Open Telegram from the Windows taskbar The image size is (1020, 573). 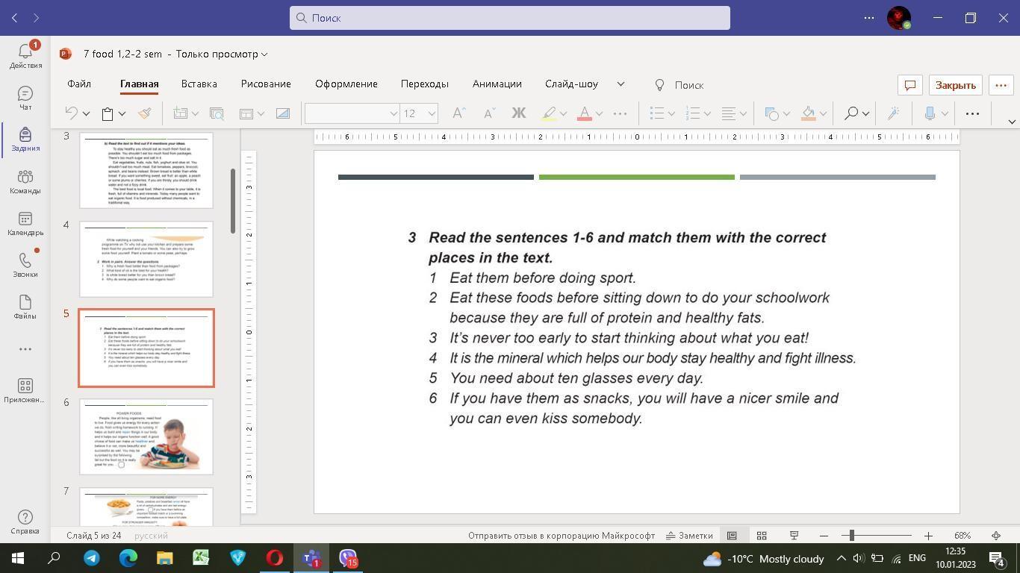pyautogui.click(x=92, y=558)
